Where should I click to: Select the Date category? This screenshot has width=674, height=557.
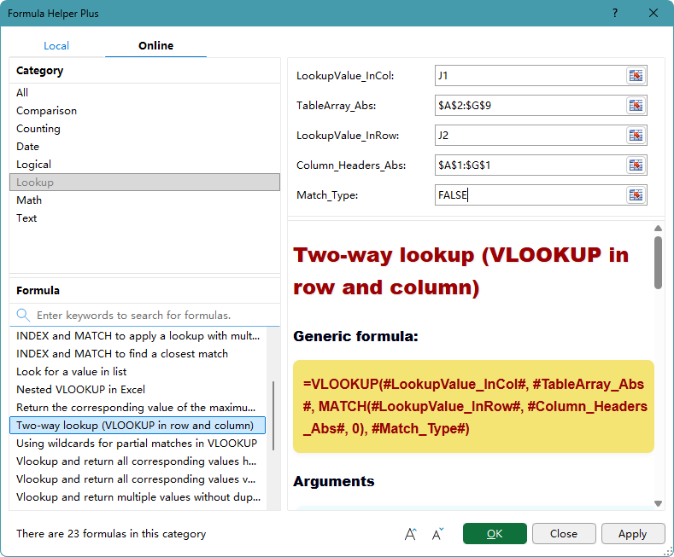pos(144,147)
